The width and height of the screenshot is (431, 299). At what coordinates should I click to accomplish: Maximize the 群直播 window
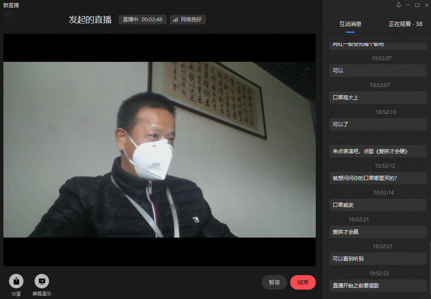(417, 5)
